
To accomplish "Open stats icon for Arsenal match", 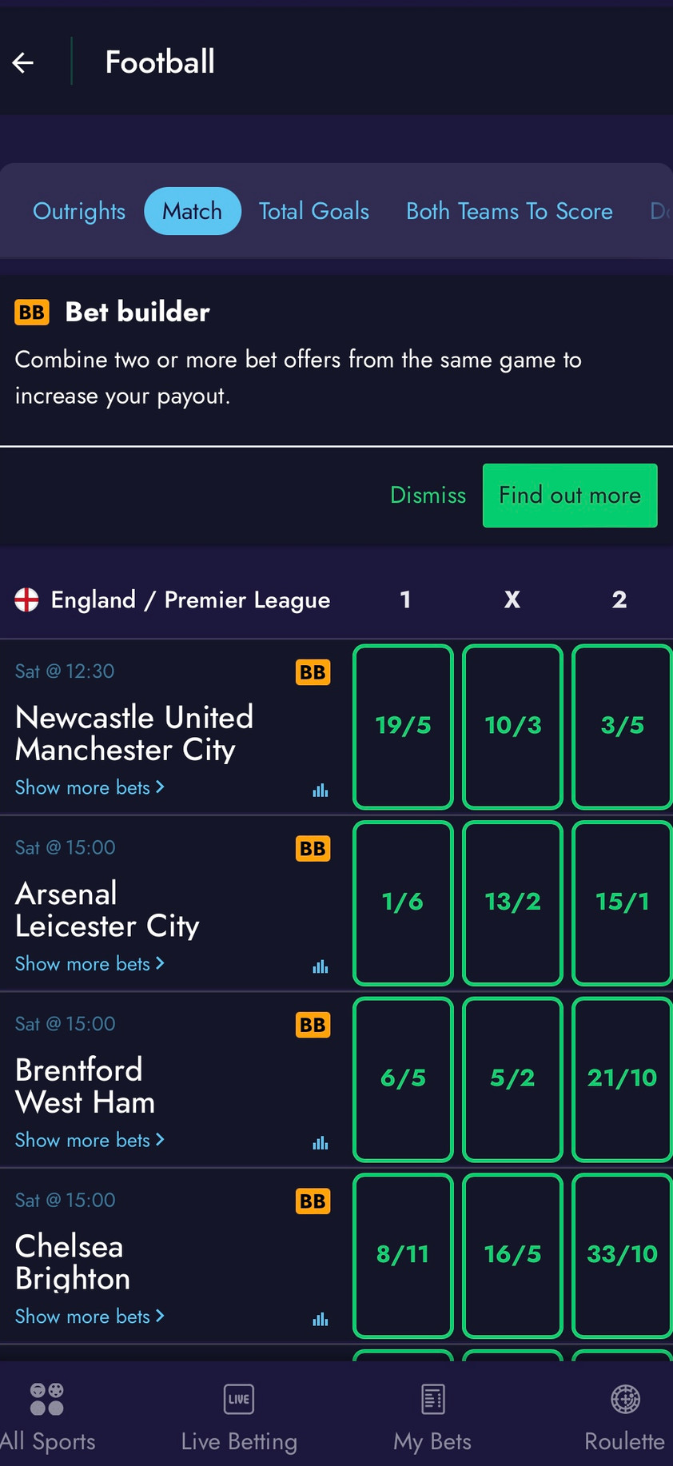I will click(321, 966).
